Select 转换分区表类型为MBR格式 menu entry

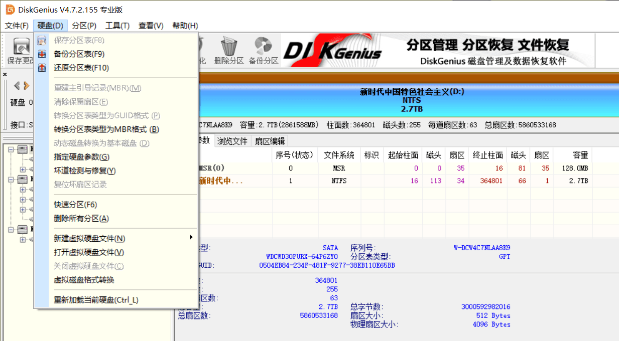[x=106, y=129]
